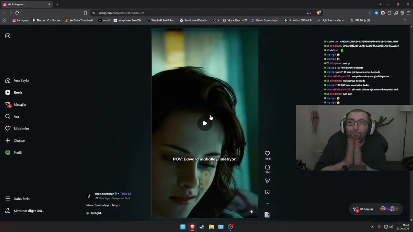
Task: Play the paused reel video
Action: click(x=205, y=123)
